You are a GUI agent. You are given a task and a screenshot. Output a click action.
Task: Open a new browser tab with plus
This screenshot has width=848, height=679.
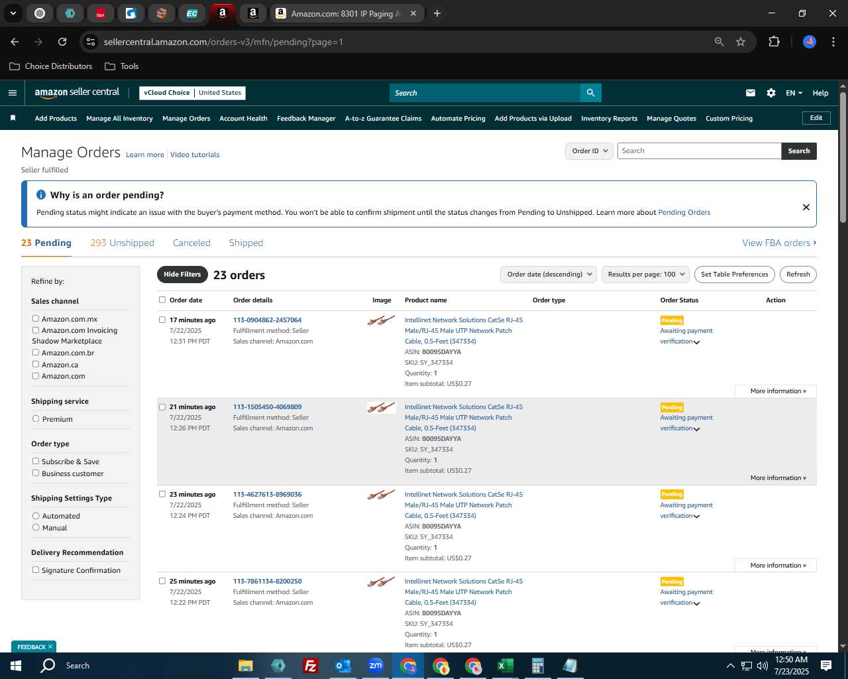tap(437, 13)
